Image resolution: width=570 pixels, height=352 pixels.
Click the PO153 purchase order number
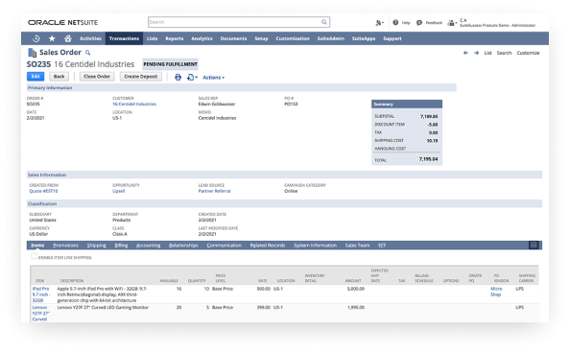[291, 105]
